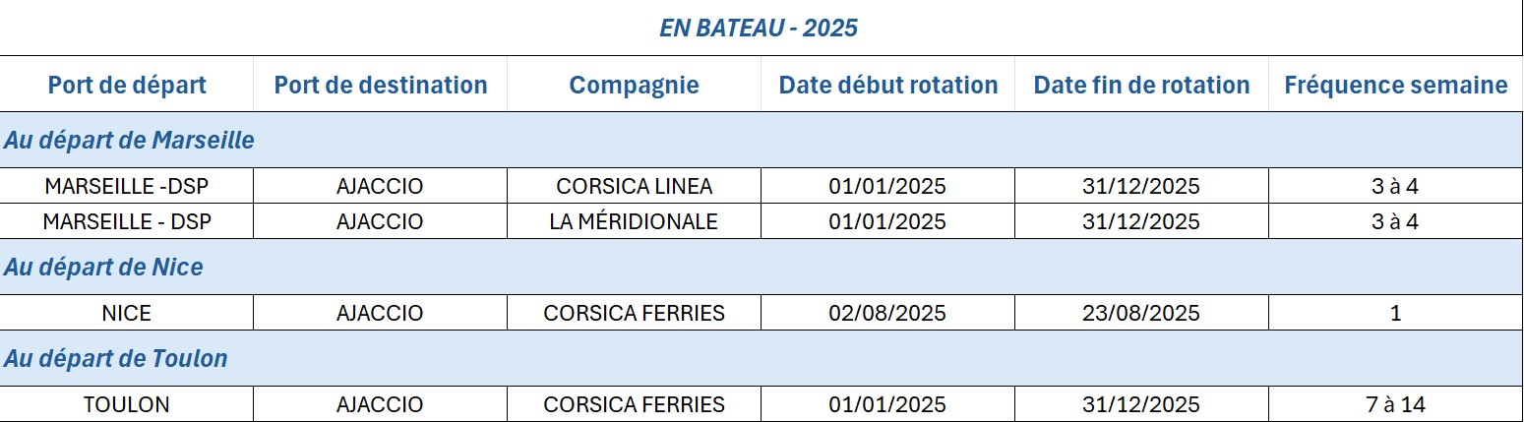Click the CORSICA FERRIES cell in Toulon row

(634, 404)
